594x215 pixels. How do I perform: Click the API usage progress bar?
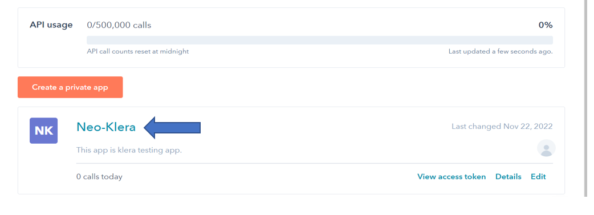coord(320,40)
